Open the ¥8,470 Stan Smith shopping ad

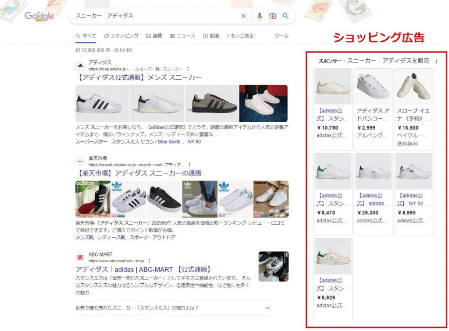[333, 194]
